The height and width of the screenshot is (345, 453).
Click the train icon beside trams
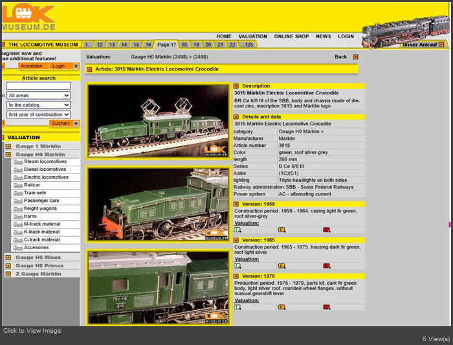tap(18, 217)
